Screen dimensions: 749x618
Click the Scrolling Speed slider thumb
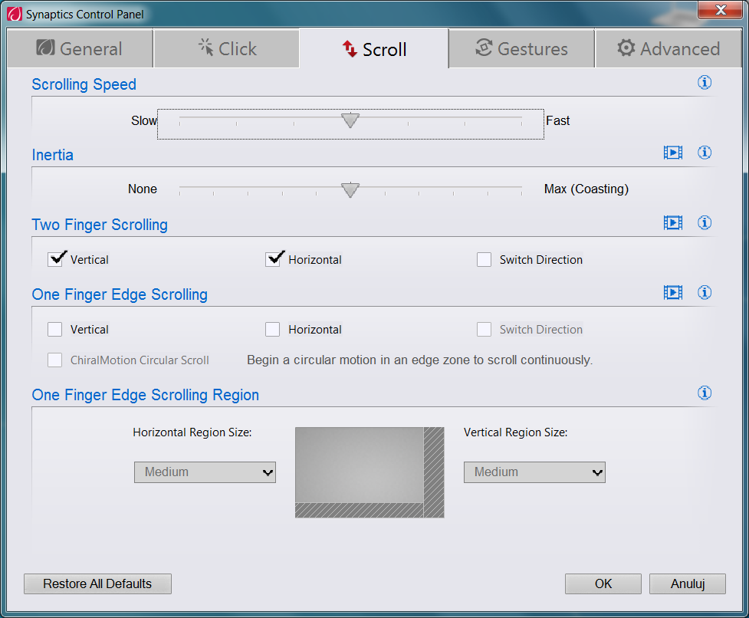click(350, 120)
